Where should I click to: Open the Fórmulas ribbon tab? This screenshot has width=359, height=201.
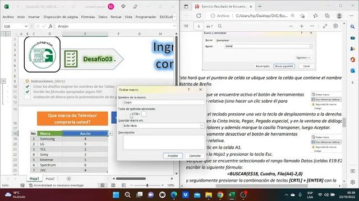coord(88,17)
